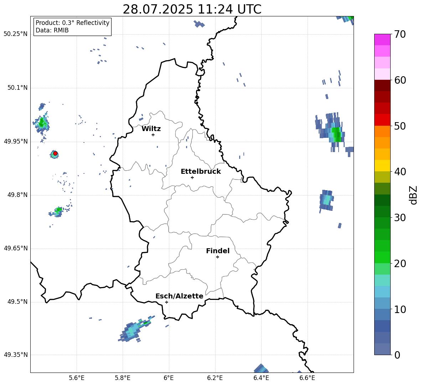Pick the bright red colorbar swatch above 50
The width and height of the screenshot is (422, 385).
(382, 120)
